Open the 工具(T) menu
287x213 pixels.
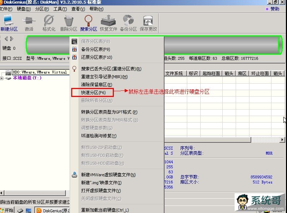[60, 9]
